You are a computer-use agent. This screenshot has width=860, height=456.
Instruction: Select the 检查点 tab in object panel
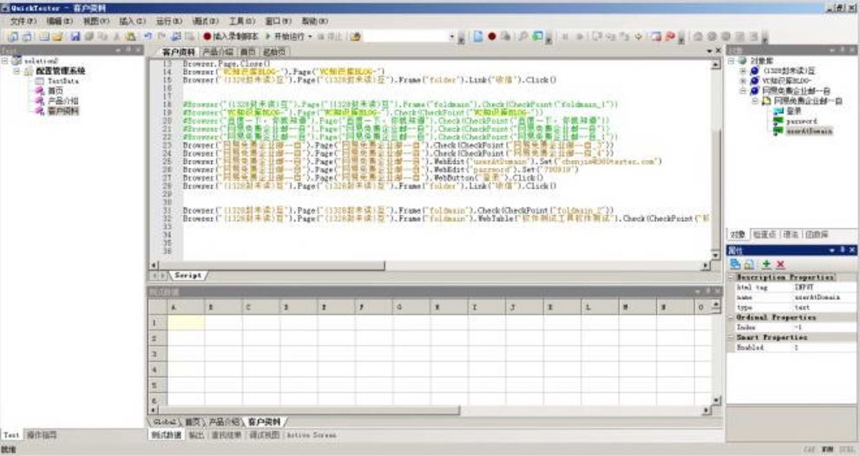pyautogui.click(x=764, y=234)
